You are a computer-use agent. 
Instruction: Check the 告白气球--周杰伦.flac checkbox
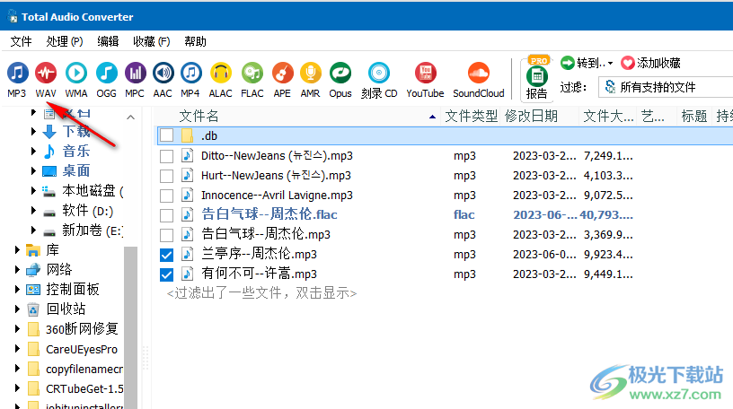(166, 214)
